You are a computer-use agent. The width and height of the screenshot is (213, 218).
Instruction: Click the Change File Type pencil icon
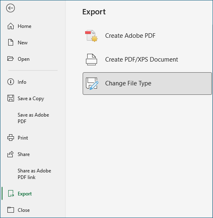click(92, 84)
